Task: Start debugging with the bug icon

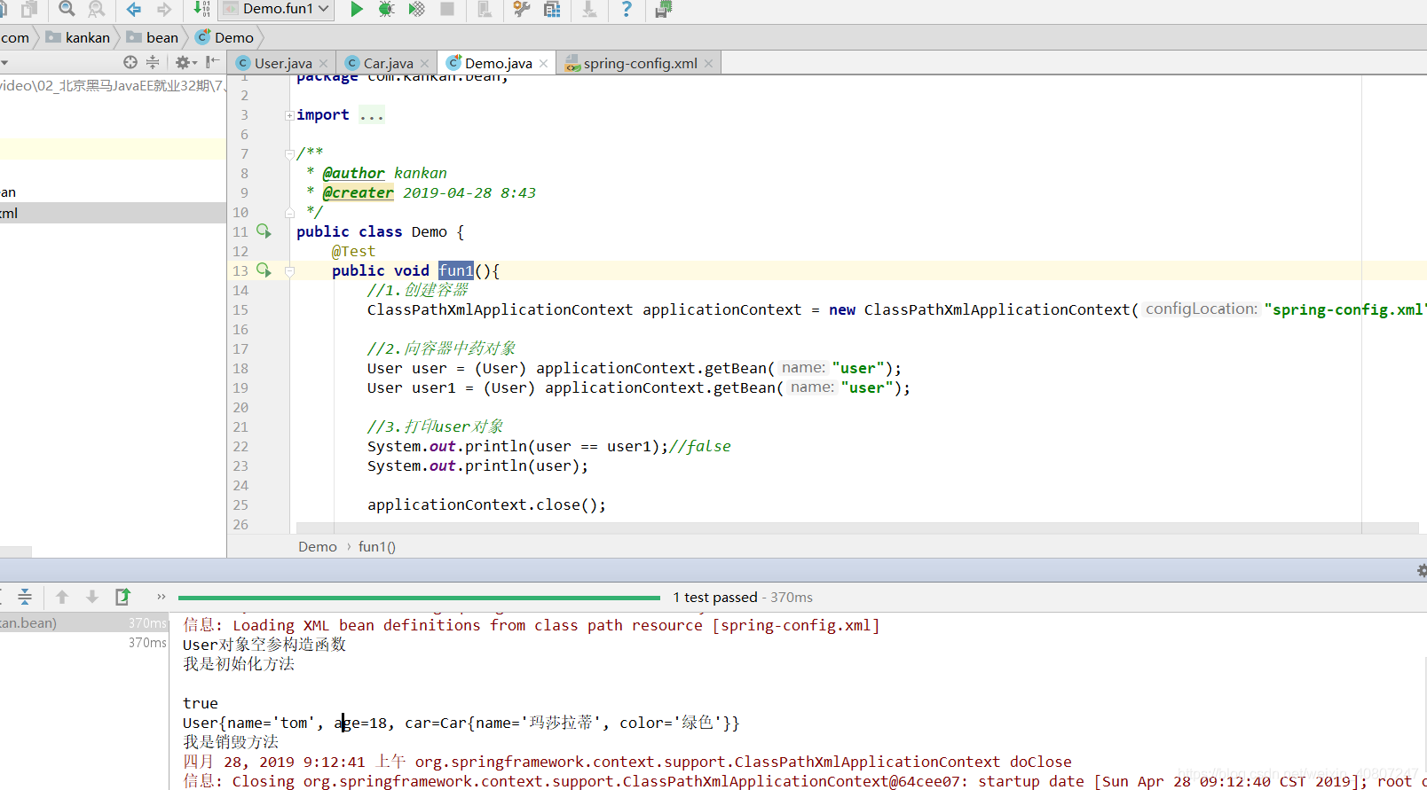Action: point(386,9)
